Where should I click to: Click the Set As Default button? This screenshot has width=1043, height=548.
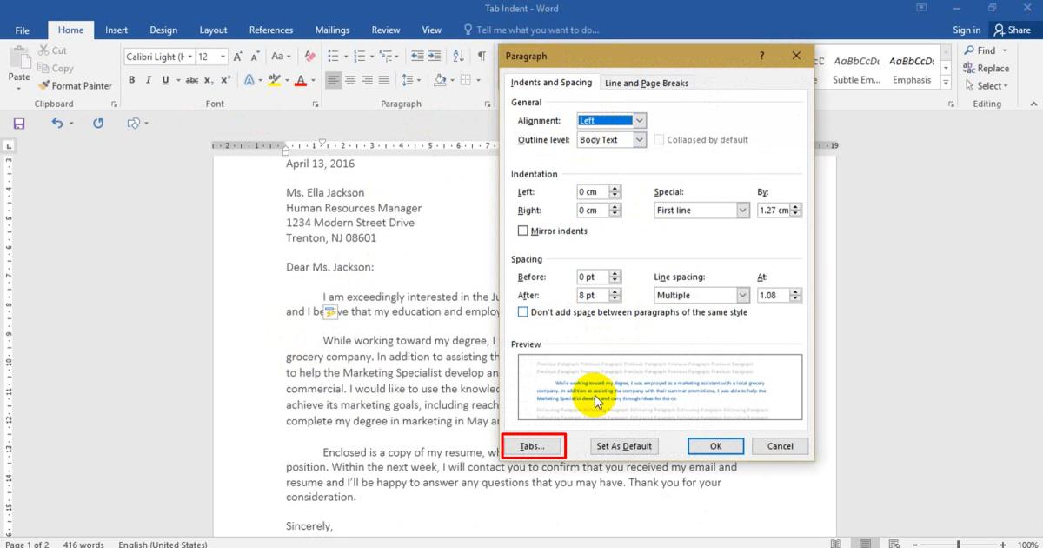(624, 446)
